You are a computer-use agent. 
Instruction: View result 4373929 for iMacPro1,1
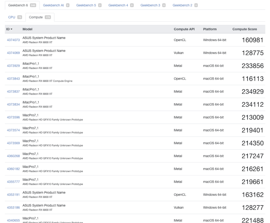point(13,66)
